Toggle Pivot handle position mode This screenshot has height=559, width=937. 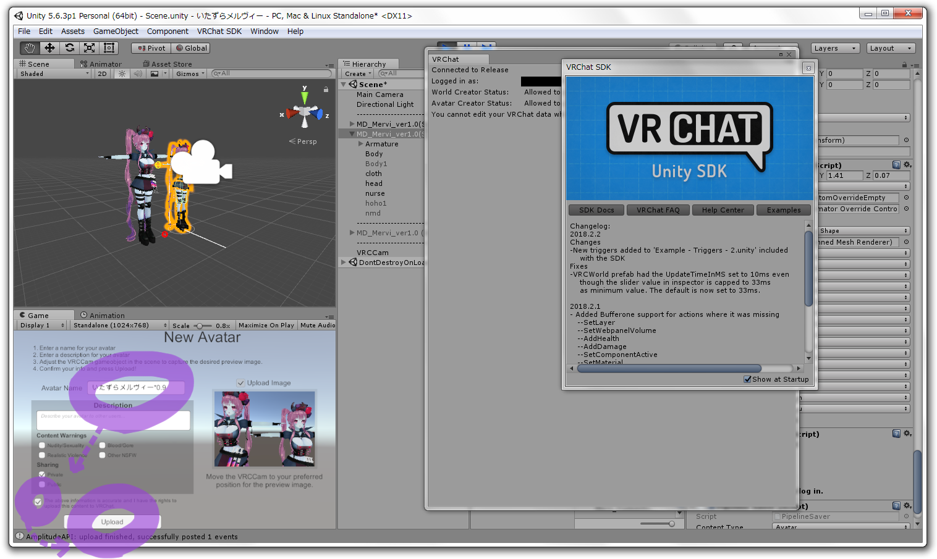(x=151, y=48)
